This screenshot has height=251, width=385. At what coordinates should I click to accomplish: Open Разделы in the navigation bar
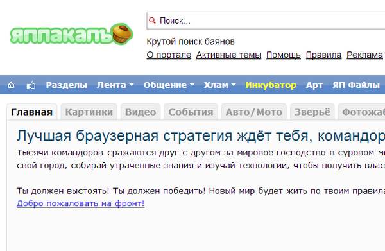(x=67, y=85)
